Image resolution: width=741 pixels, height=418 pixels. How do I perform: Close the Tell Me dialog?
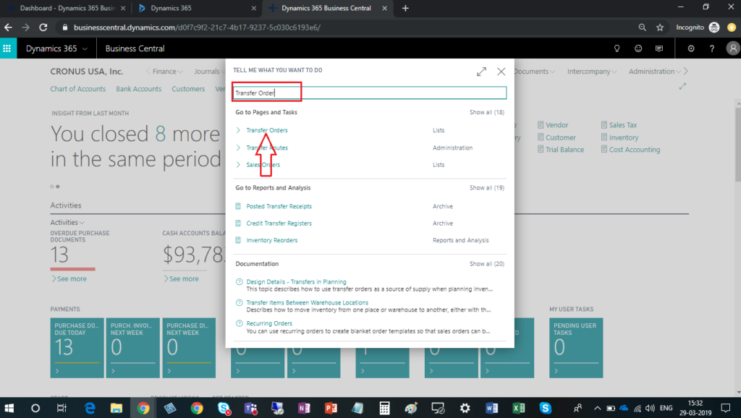tap(501, 72)
